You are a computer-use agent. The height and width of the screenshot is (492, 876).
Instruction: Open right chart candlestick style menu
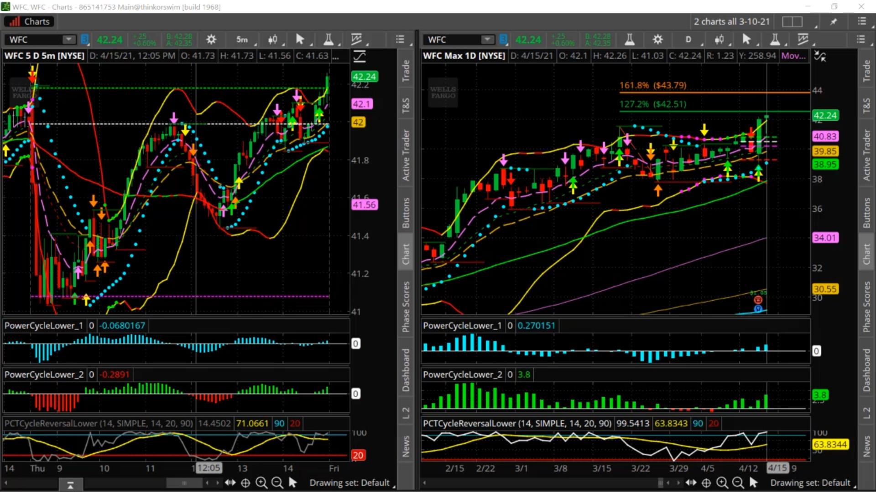tap(720, 40)
